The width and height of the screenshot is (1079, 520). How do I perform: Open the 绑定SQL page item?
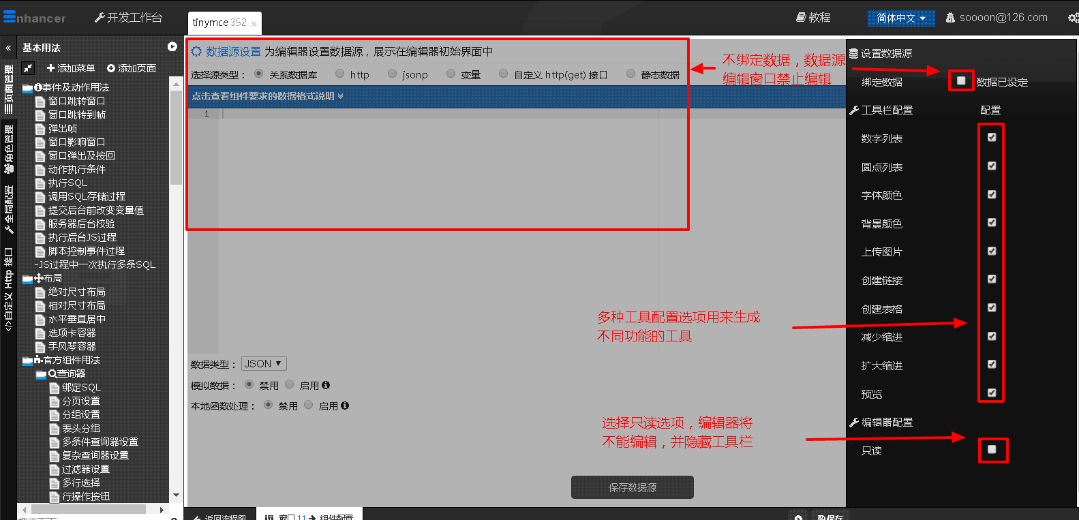coord(81,387)
